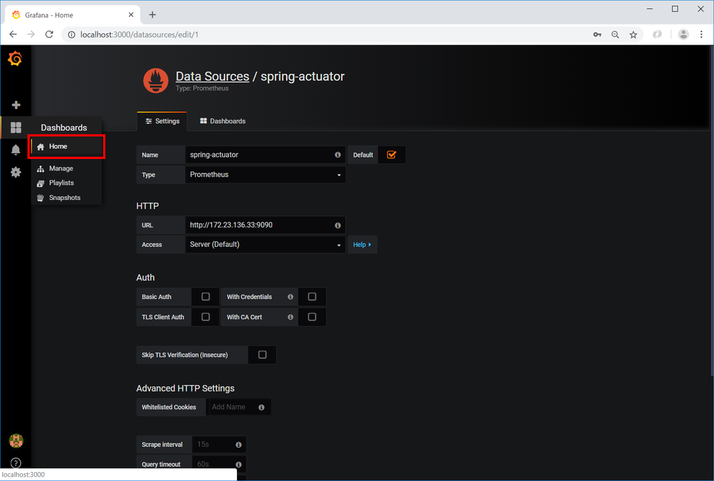Click info icon beside With Credentials
The height and width of the screenshot is (481, 714).
(291, 297)
